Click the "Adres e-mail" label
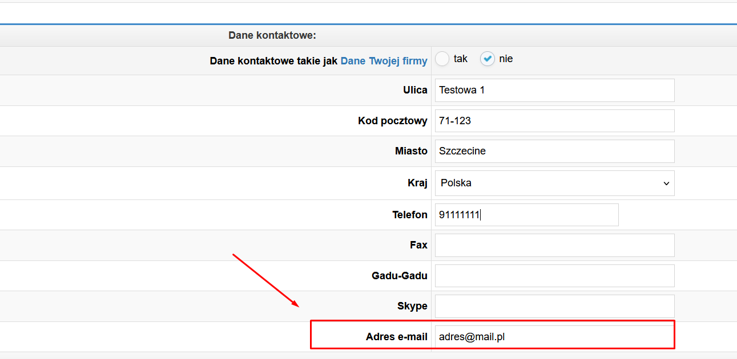Viewport: 737px width, 359px height. point(397,337)
